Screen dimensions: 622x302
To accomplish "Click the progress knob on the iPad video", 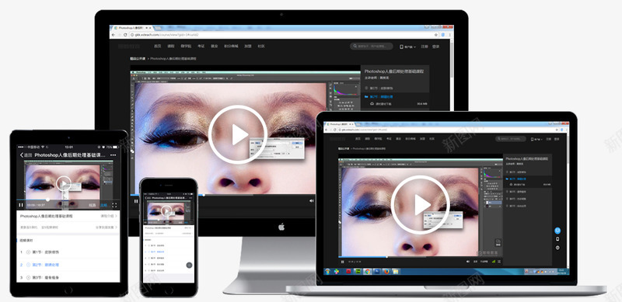I will tap(48, 200).
